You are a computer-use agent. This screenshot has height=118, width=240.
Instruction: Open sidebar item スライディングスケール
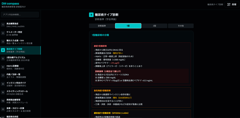point(20,93)
